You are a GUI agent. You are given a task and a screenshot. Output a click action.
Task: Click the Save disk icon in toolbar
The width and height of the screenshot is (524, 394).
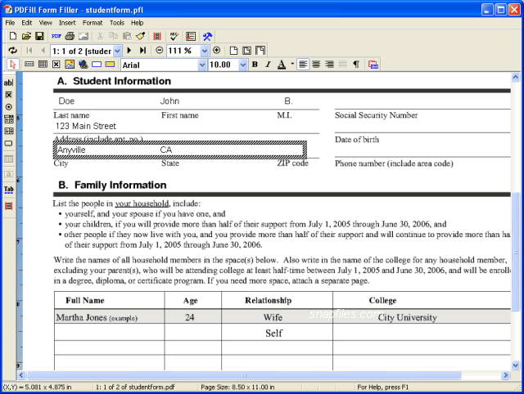click(41, 37)
